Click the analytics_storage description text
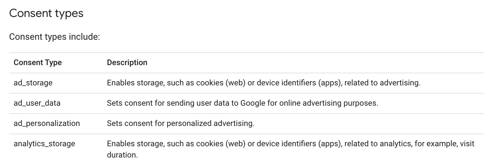Viewport: 484px width, 164px height. [x=290, y=149]
